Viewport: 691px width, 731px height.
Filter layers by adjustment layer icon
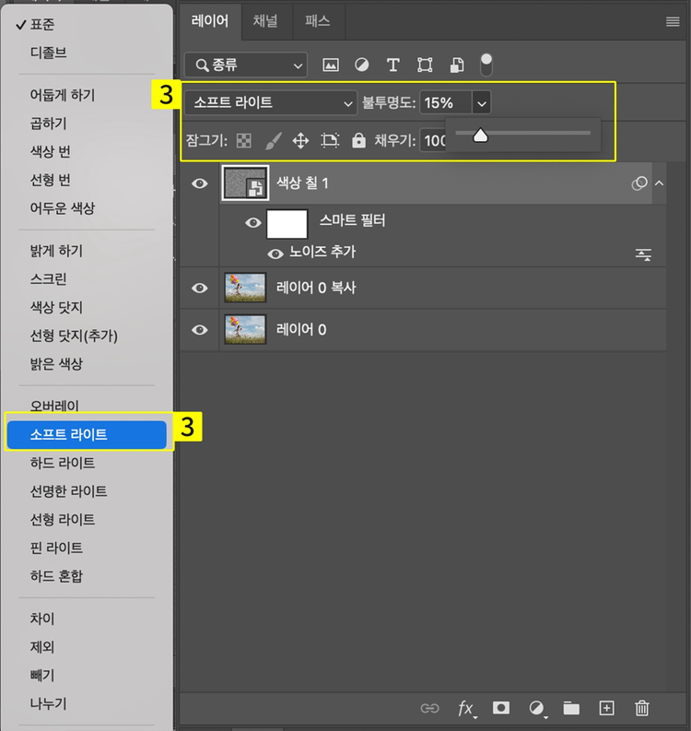click(361, 65)
